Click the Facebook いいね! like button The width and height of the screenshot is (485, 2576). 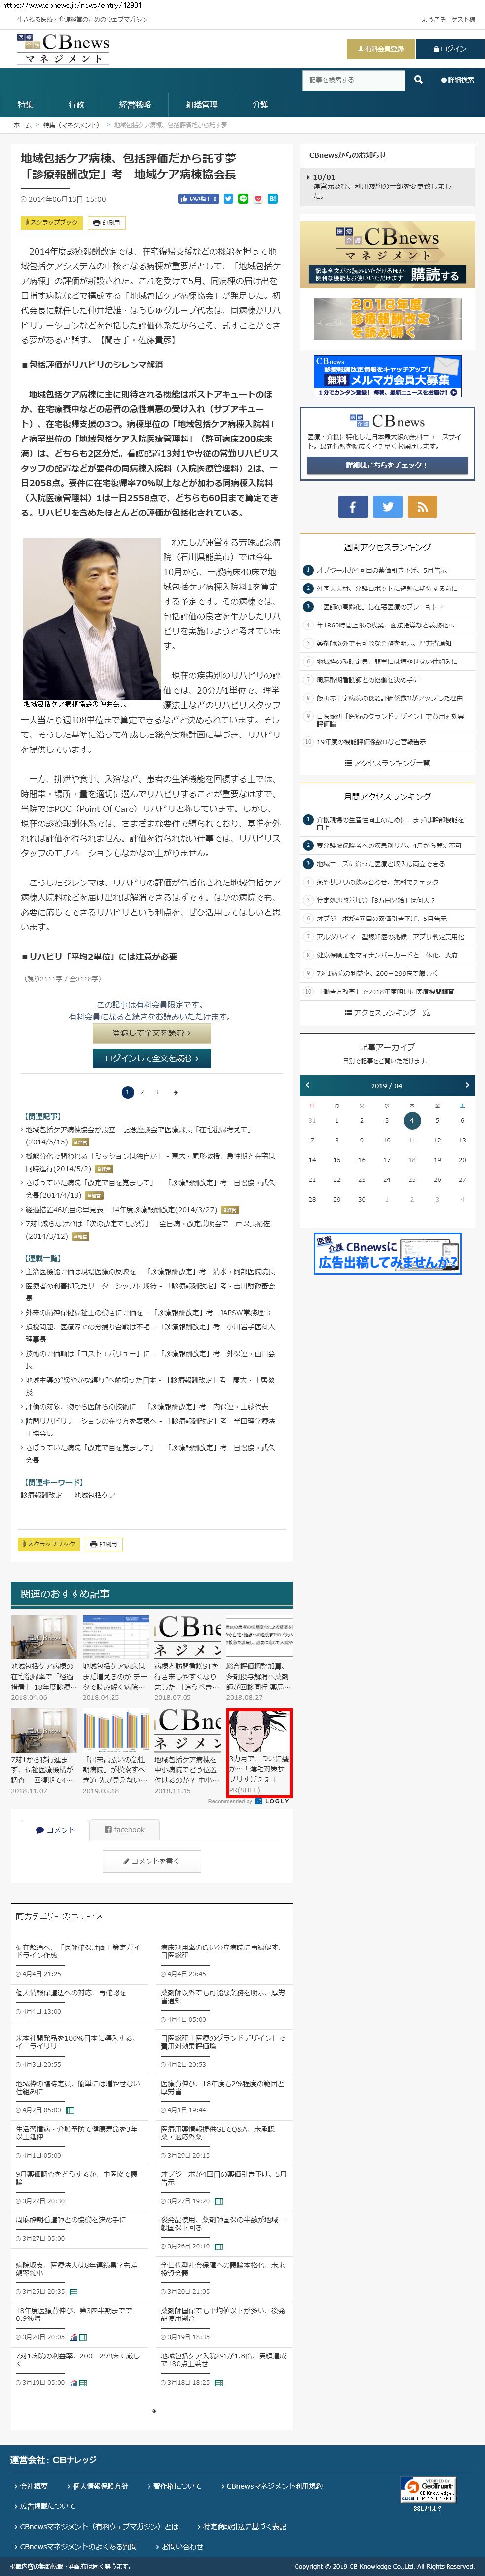(x=198, y=199)
